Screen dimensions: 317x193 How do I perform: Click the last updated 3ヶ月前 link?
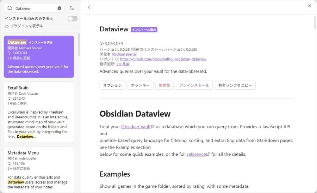(x=123, y=64)
